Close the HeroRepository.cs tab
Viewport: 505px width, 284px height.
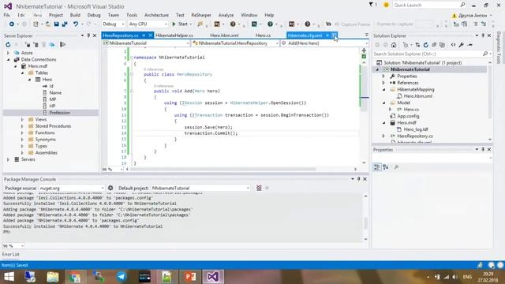(x=151, y=35)
